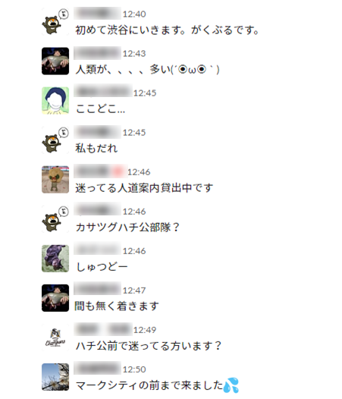
Task: Open the upside-down cat avatar beside しゅつどー
Action: click(55, 259)
